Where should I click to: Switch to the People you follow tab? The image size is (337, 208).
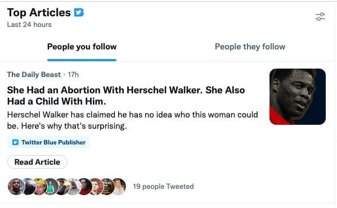pos(82,47)
